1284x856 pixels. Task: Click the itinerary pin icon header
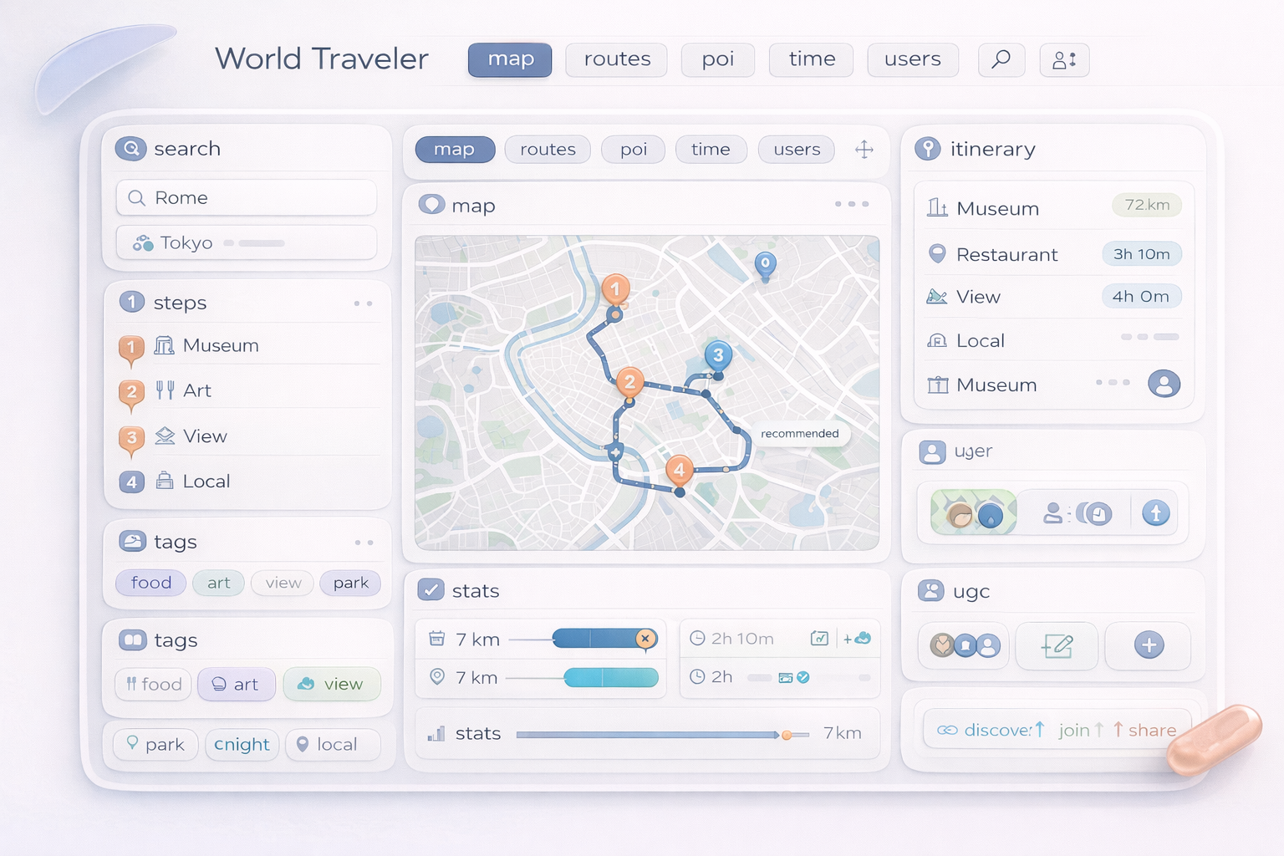pyautogui.click(x=930, y=148)
